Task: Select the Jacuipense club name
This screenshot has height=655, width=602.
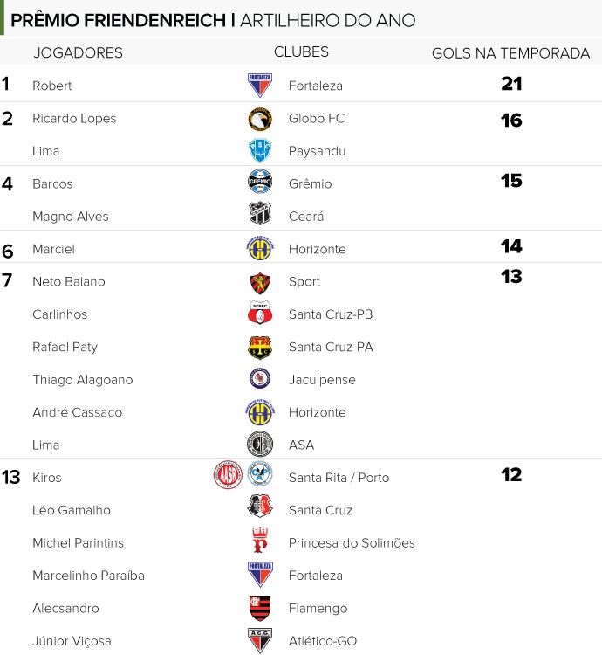Action: pos(322,380)
